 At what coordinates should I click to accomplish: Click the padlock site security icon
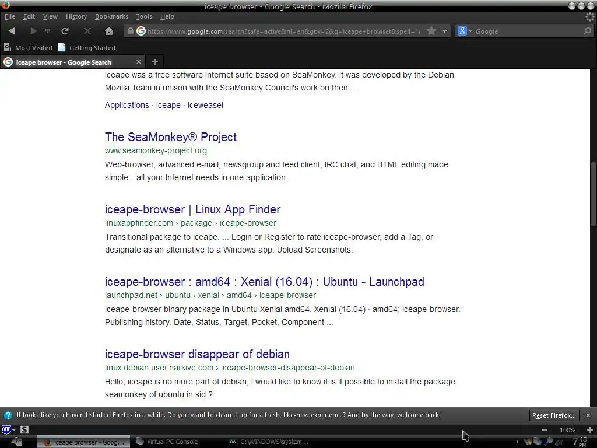[x=130, y=32]
